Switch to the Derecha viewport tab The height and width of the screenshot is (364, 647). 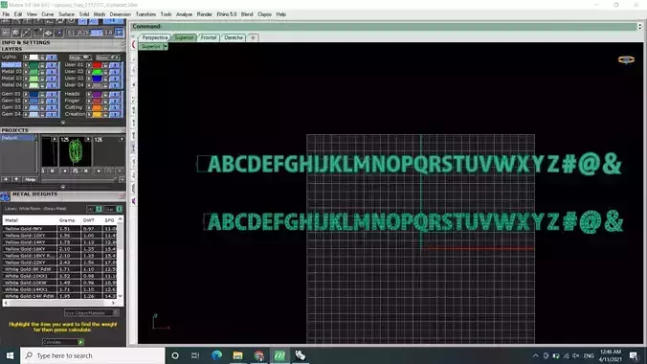coord(234,37)
